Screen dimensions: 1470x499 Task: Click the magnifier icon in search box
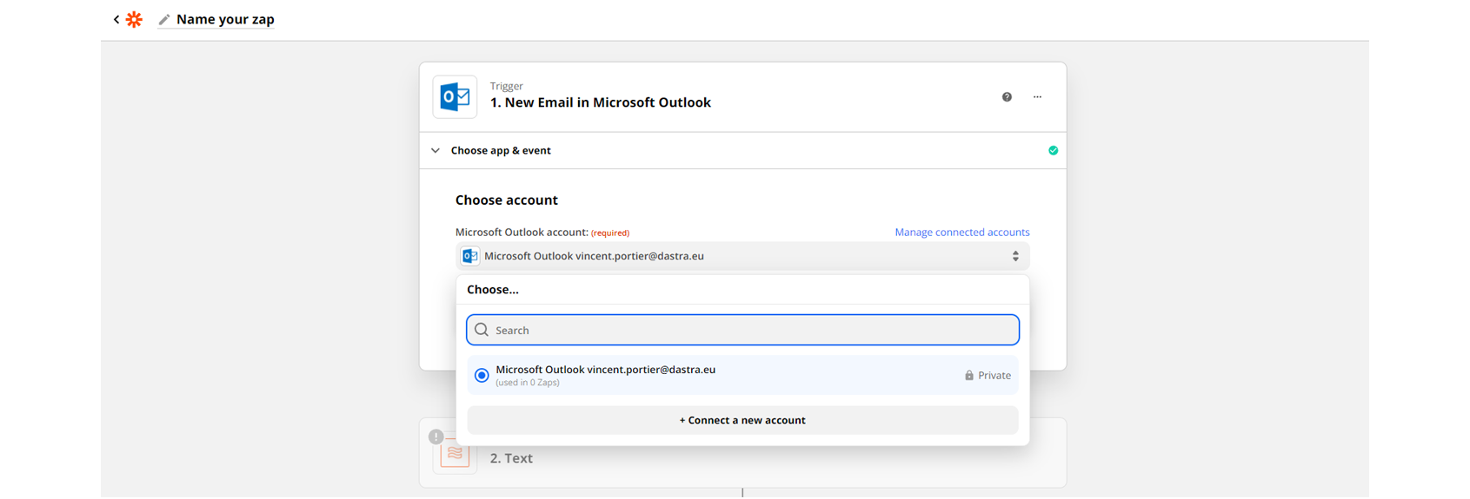click(482, 330)
